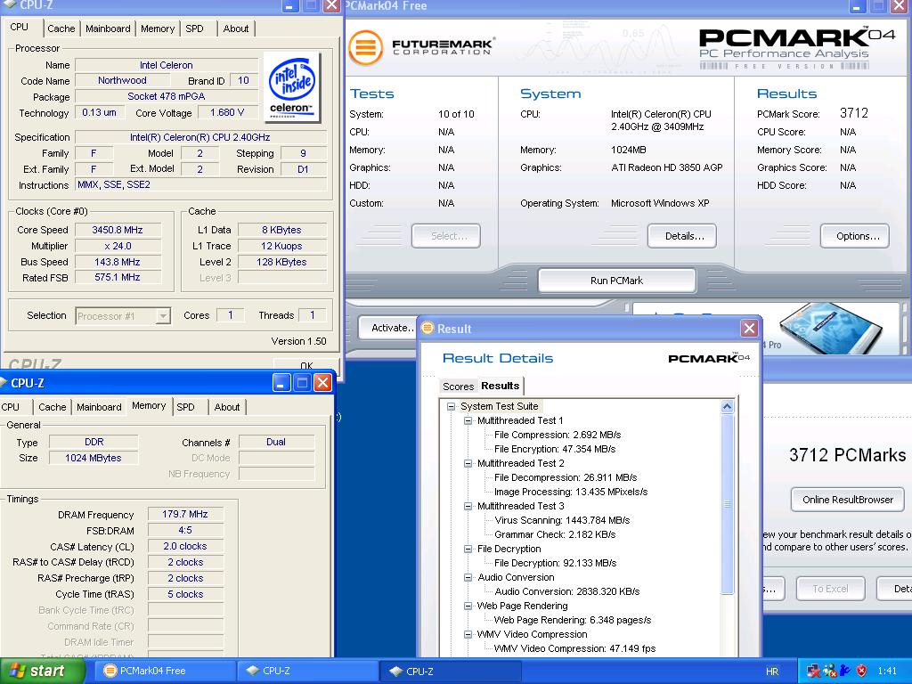Collapse the File Decryption node
Screen dimensions: 912x684
[x=468, y=549]
